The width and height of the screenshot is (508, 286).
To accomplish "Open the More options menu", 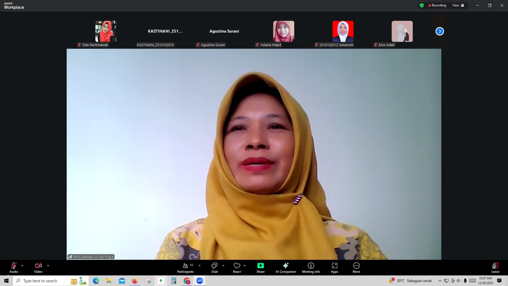I will click(x=356, y=267).
